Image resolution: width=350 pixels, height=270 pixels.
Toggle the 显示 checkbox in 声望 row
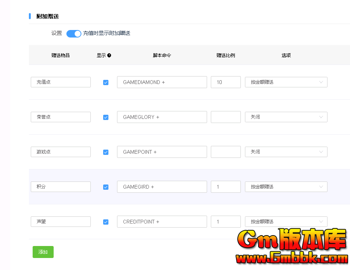[106, 222]
